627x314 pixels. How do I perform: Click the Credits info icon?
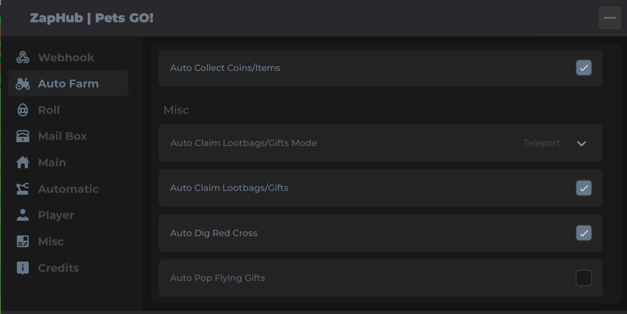(x=23, y=268)
